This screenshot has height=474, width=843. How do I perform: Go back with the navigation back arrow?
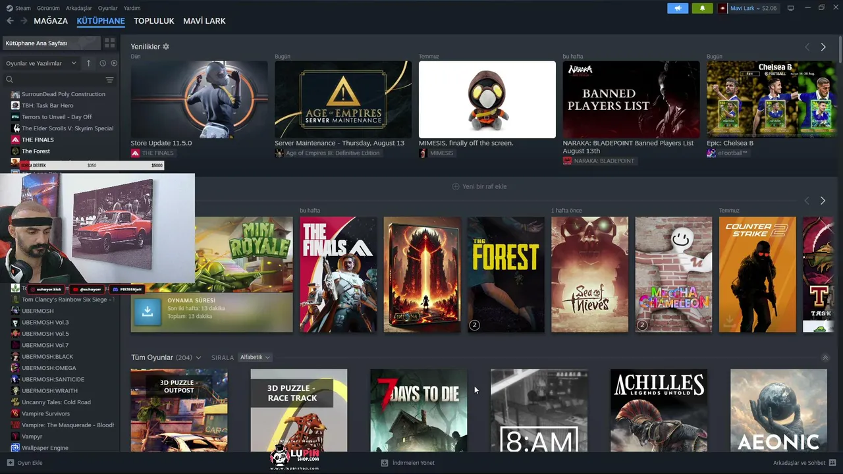(10, 21)
